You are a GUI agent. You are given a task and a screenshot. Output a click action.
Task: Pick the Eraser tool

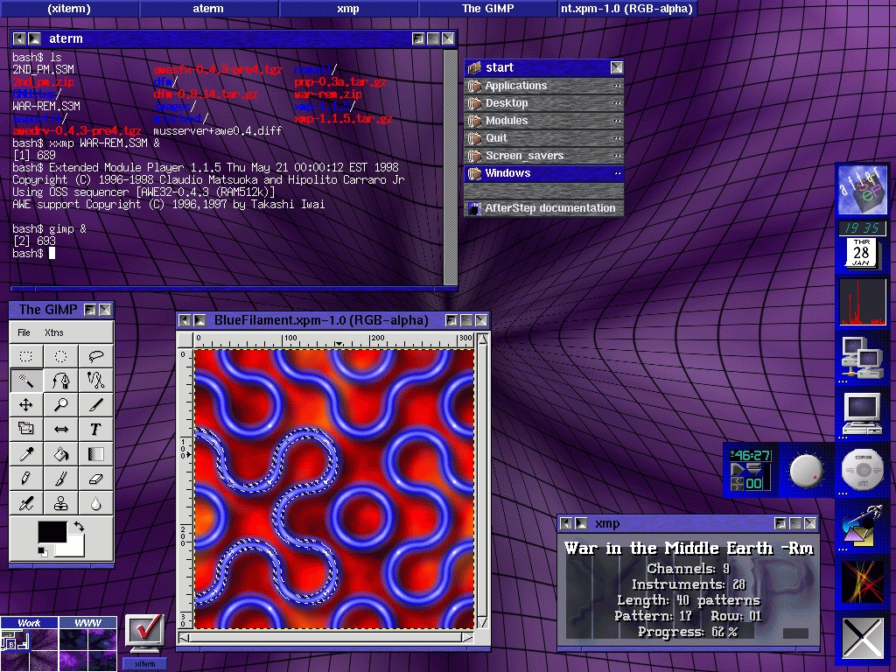point(95,479)
